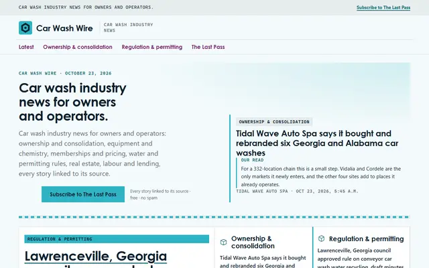Click Lawrenceville council story in the Regulation card
Viewport: 429px width, 268px height.
[361, 258]
